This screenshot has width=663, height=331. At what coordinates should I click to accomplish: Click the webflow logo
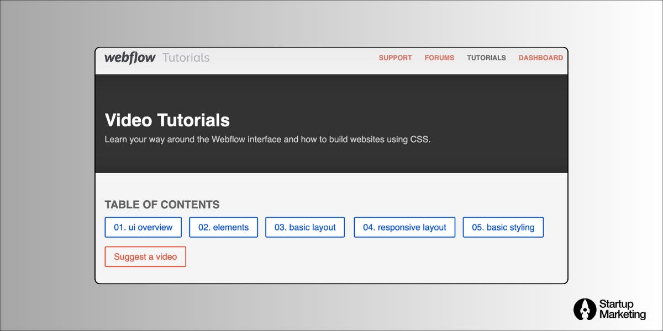coord(130,57)
